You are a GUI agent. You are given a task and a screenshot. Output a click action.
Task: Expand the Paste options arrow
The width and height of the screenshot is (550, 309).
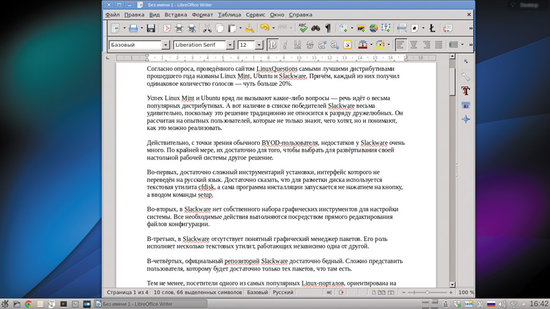point(240,28)
